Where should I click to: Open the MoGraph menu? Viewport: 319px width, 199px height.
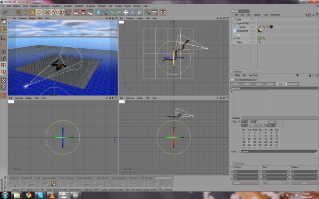tap(102, 6)
